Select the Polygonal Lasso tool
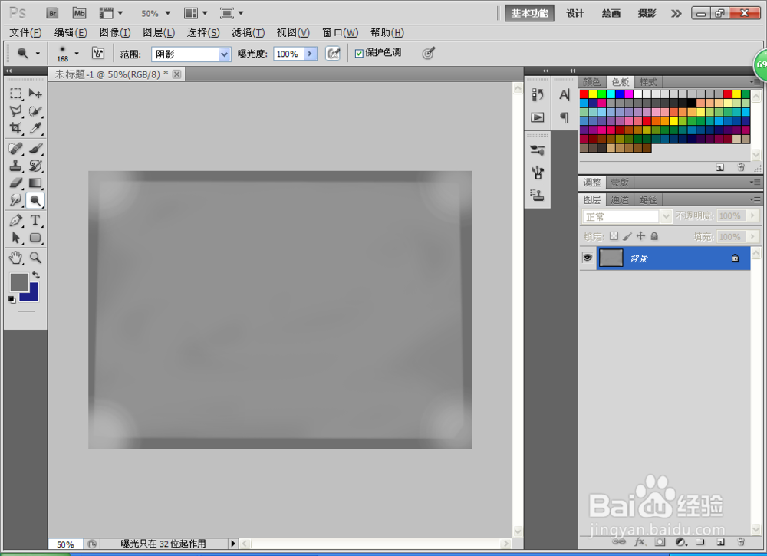The height and width of the screenshot is (556, 767). pos(15,110)
